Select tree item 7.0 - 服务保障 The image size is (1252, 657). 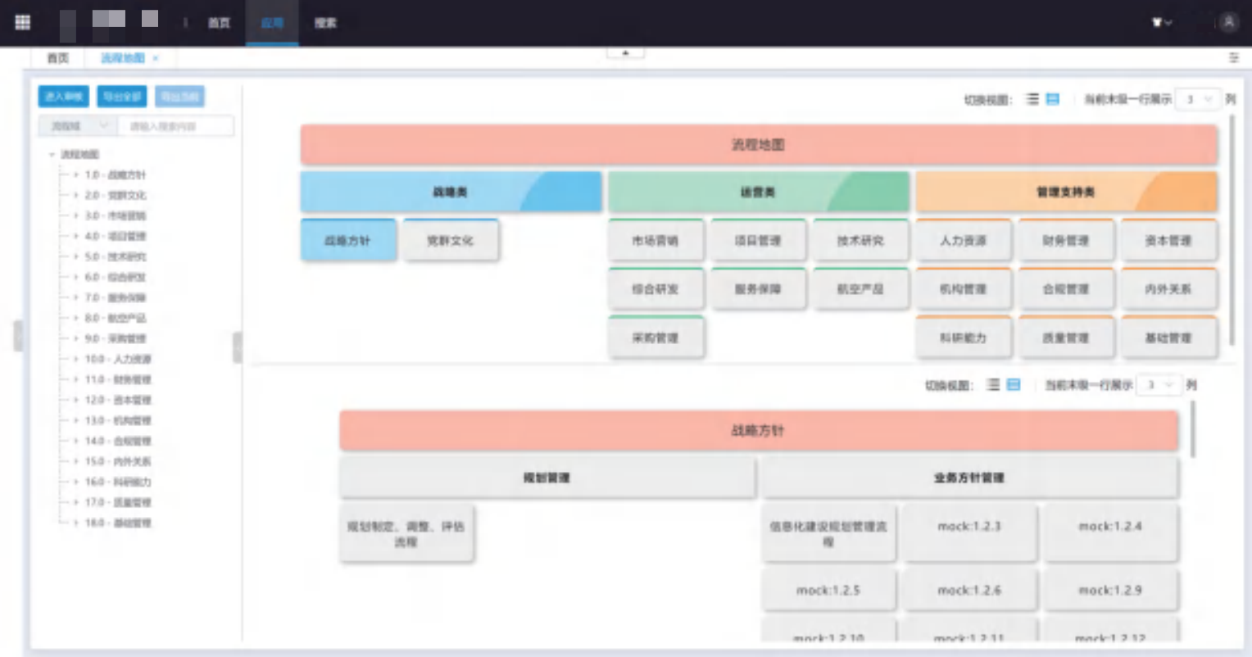[x=116, y=297]
